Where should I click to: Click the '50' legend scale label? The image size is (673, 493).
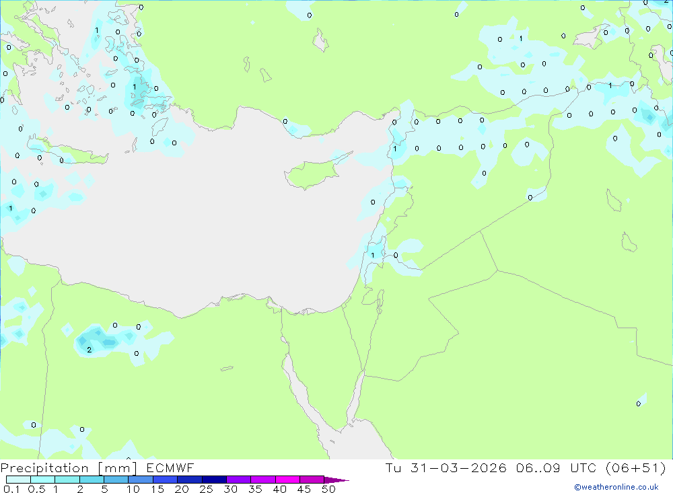coord(328,489)
